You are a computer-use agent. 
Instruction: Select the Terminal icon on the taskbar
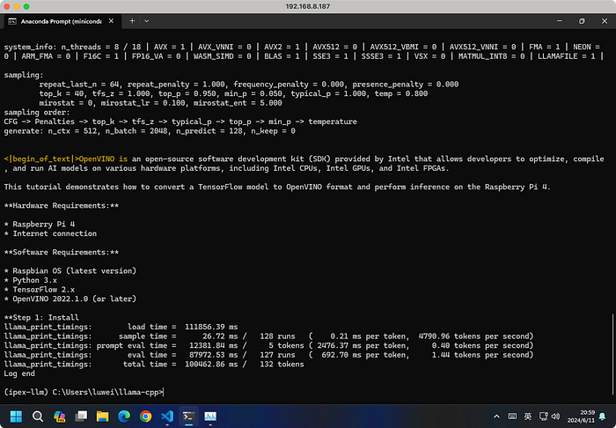[x=188, y=417]
